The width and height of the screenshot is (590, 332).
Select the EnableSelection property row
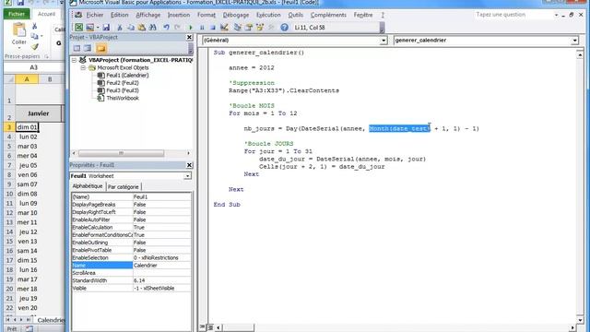point(131,258)
